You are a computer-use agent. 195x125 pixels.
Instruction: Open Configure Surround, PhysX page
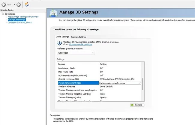pyautogui.click(x=20, y=22)
